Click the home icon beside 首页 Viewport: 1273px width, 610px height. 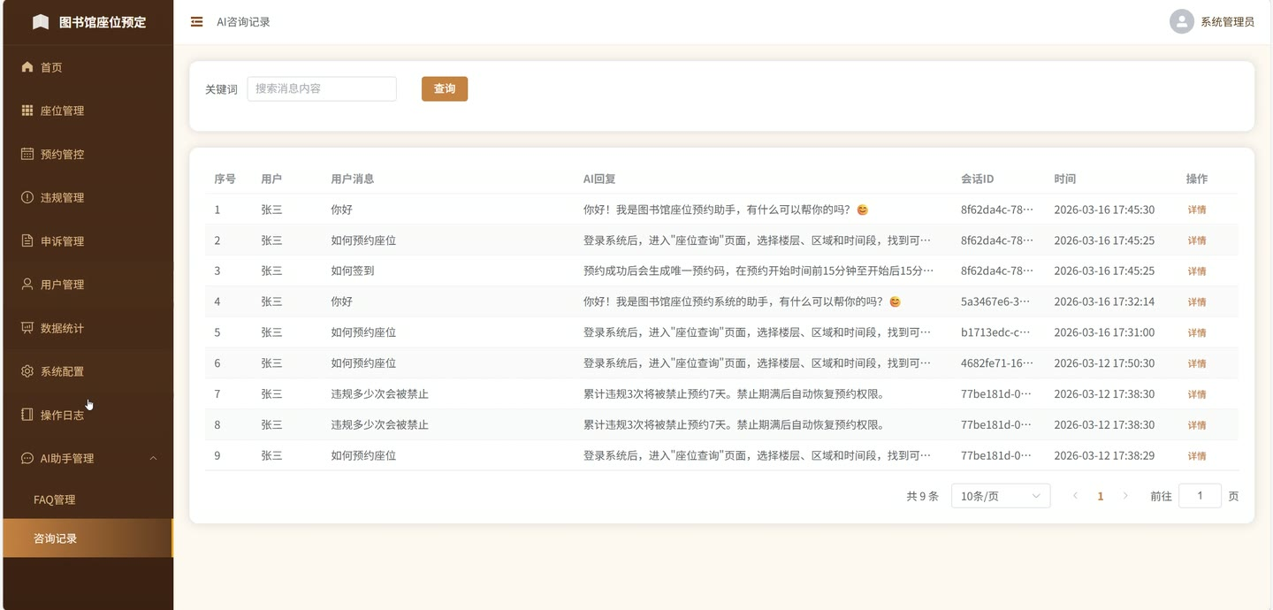pos(27,67)
